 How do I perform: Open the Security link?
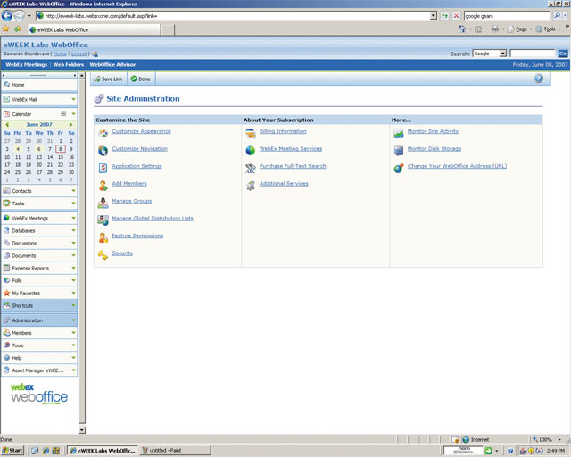[122, 253]
